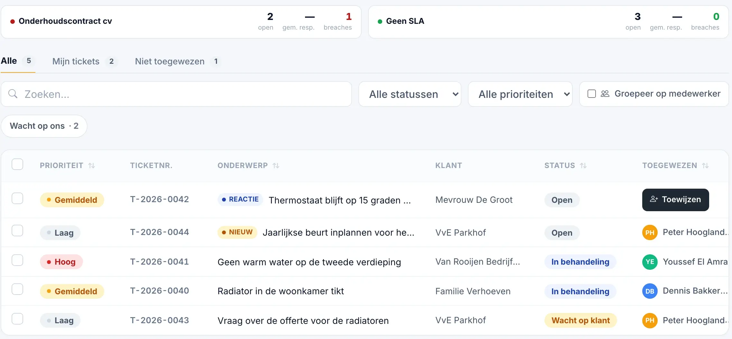This screenshot has width=732, height=339.
Task: Open ticket Radiator in de woonkamer tikt
Action: 281,291
